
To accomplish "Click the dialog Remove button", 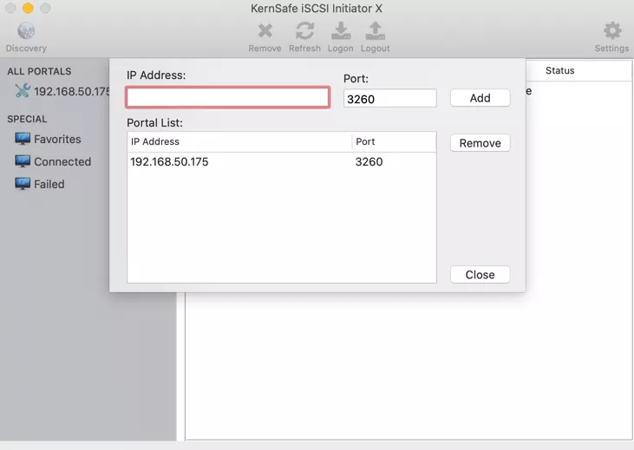I will click(x=480, y=143).
